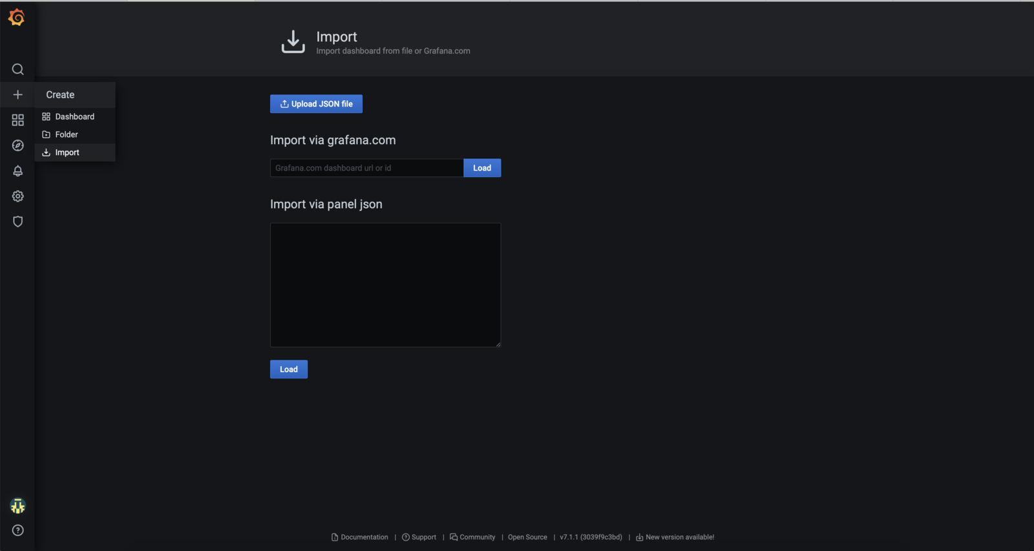The width and height of the screenshot is (1034, 551).
Task: Click the Create menu header
Action: pyautogui.click(x=75, y=94)
